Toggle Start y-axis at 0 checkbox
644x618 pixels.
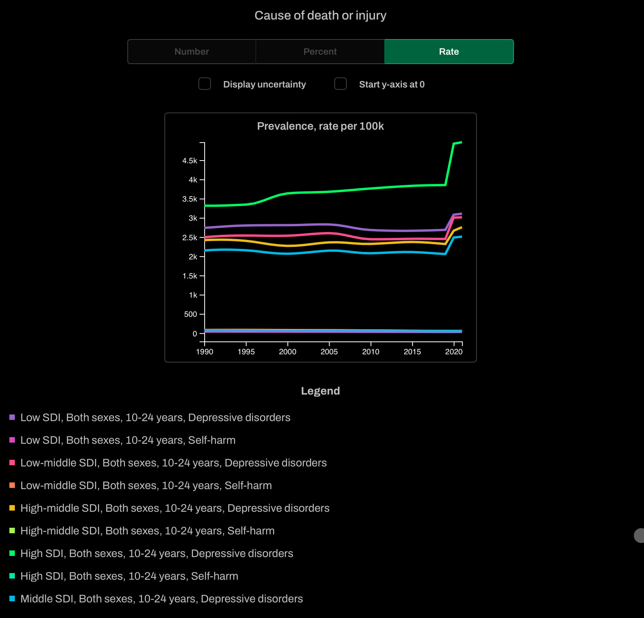pyautogui.click(x=341, y=84)
